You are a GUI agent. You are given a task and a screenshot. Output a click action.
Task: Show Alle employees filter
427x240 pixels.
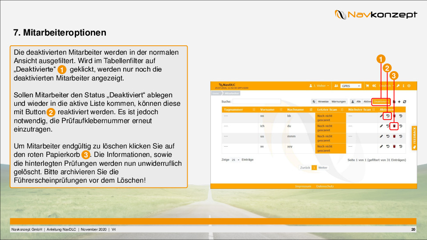(359, 101)
